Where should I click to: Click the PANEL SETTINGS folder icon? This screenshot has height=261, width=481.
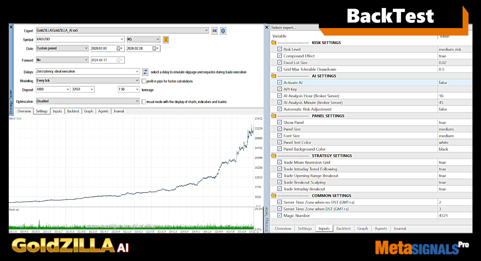click(274, 116)
